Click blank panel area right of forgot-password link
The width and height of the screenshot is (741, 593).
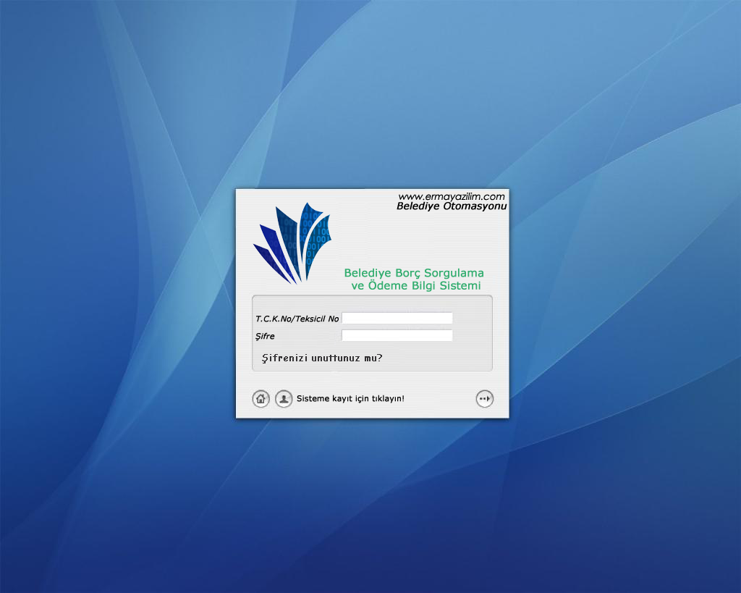tap(441, 358)
